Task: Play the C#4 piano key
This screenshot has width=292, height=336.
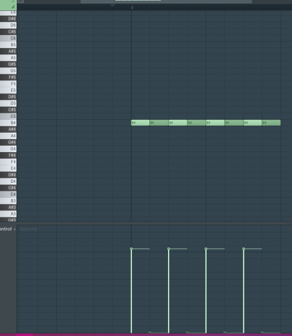Action: [x=8, y=188]
